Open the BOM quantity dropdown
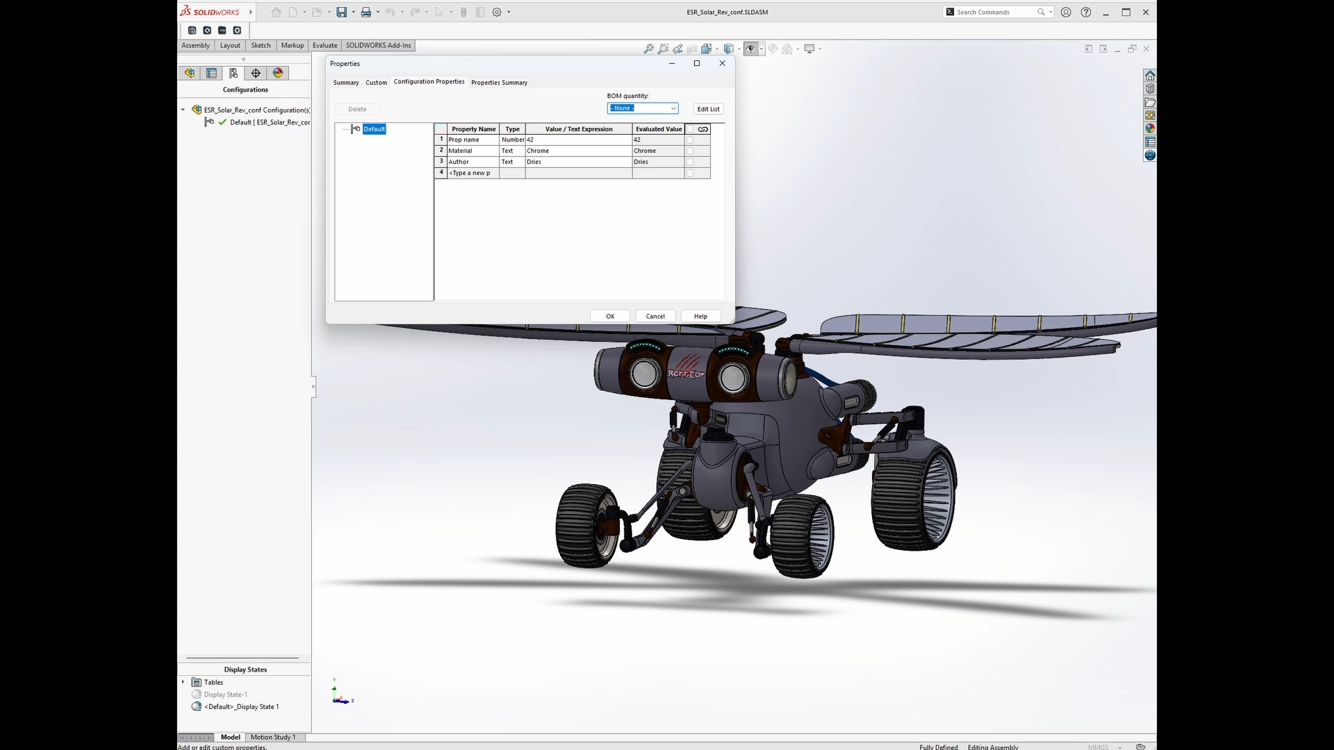1334x750 pixels. point(673,108)
